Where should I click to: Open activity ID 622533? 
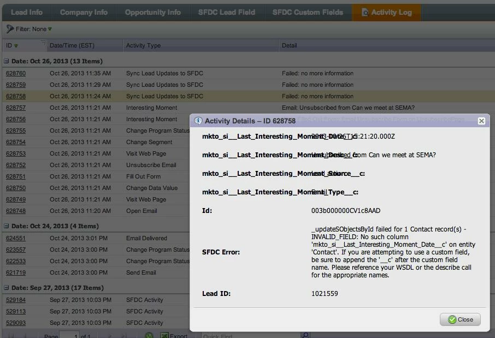[16, 261]
